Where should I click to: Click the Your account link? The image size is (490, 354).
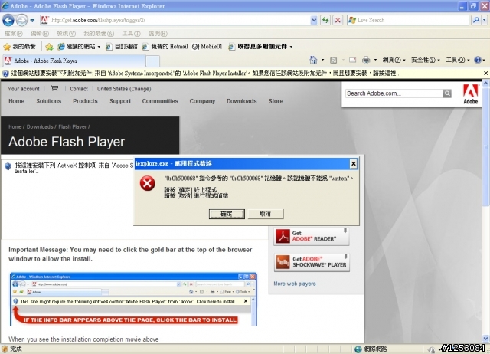coord(24,89)
